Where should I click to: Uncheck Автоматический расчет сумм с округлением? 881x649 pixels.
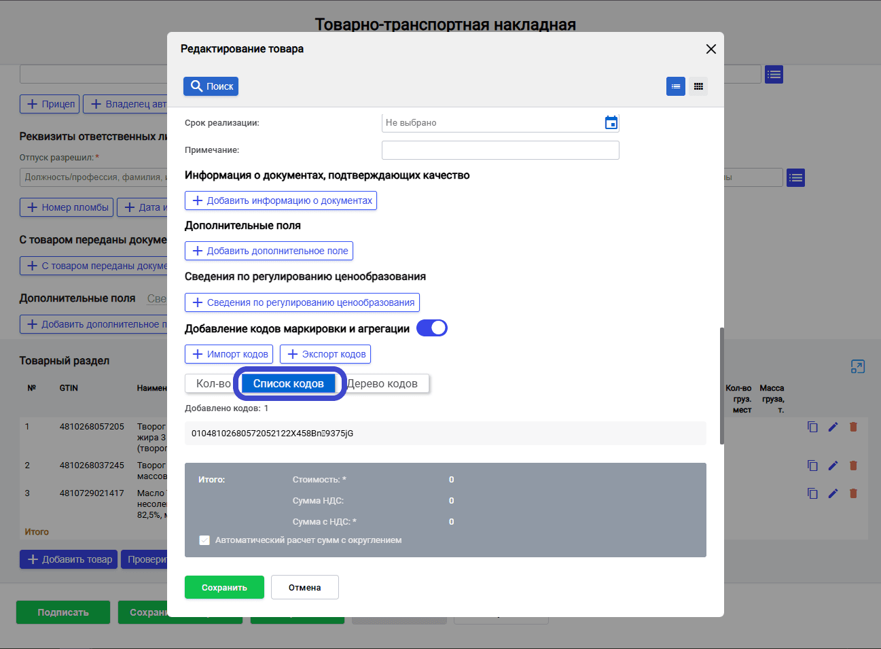point(204,540)
